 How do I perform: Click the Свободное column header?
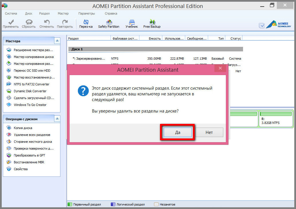(x=197, y=39)
